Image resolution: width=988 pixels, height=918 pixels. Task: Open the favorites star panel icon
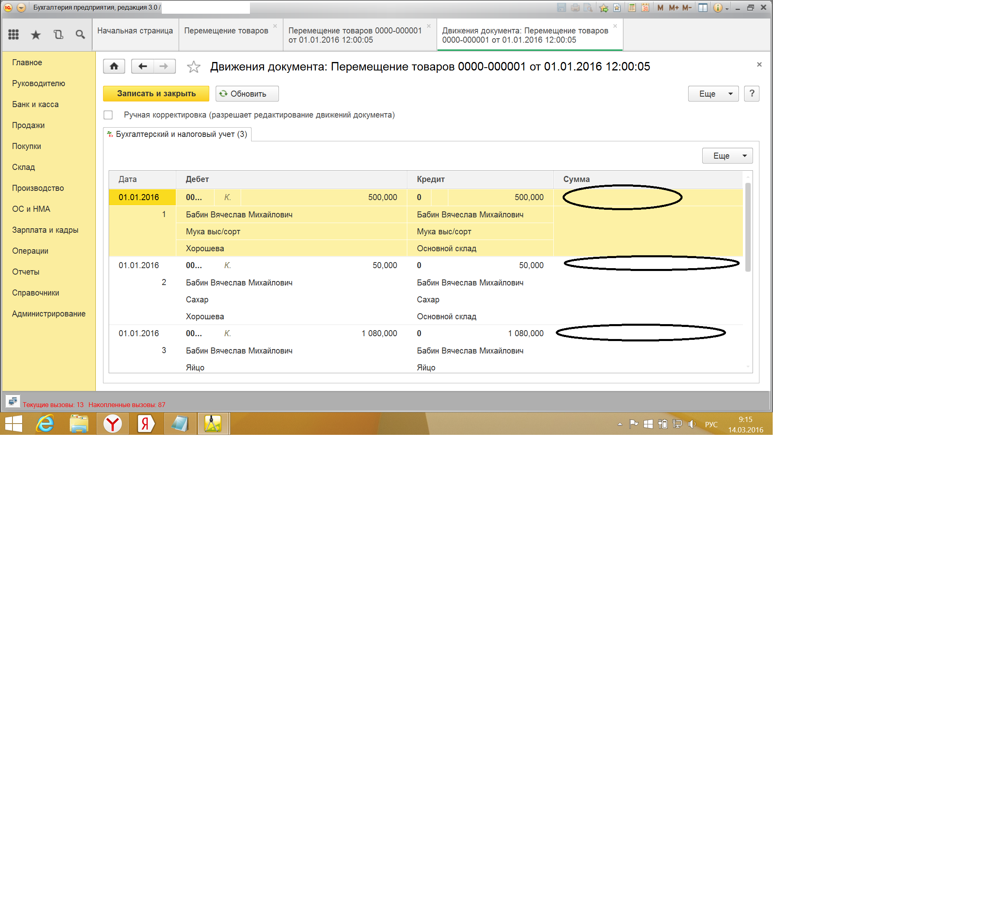[36, 34]
